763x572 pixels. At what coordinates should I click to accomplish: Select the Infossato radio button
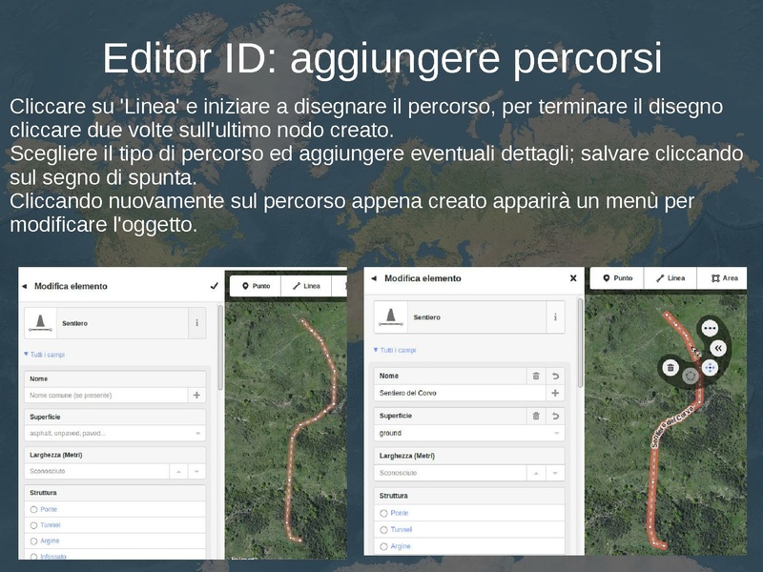(34, 556)
